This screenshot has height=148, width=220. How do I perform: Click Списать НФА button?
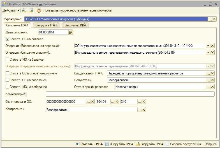point(89,144)
